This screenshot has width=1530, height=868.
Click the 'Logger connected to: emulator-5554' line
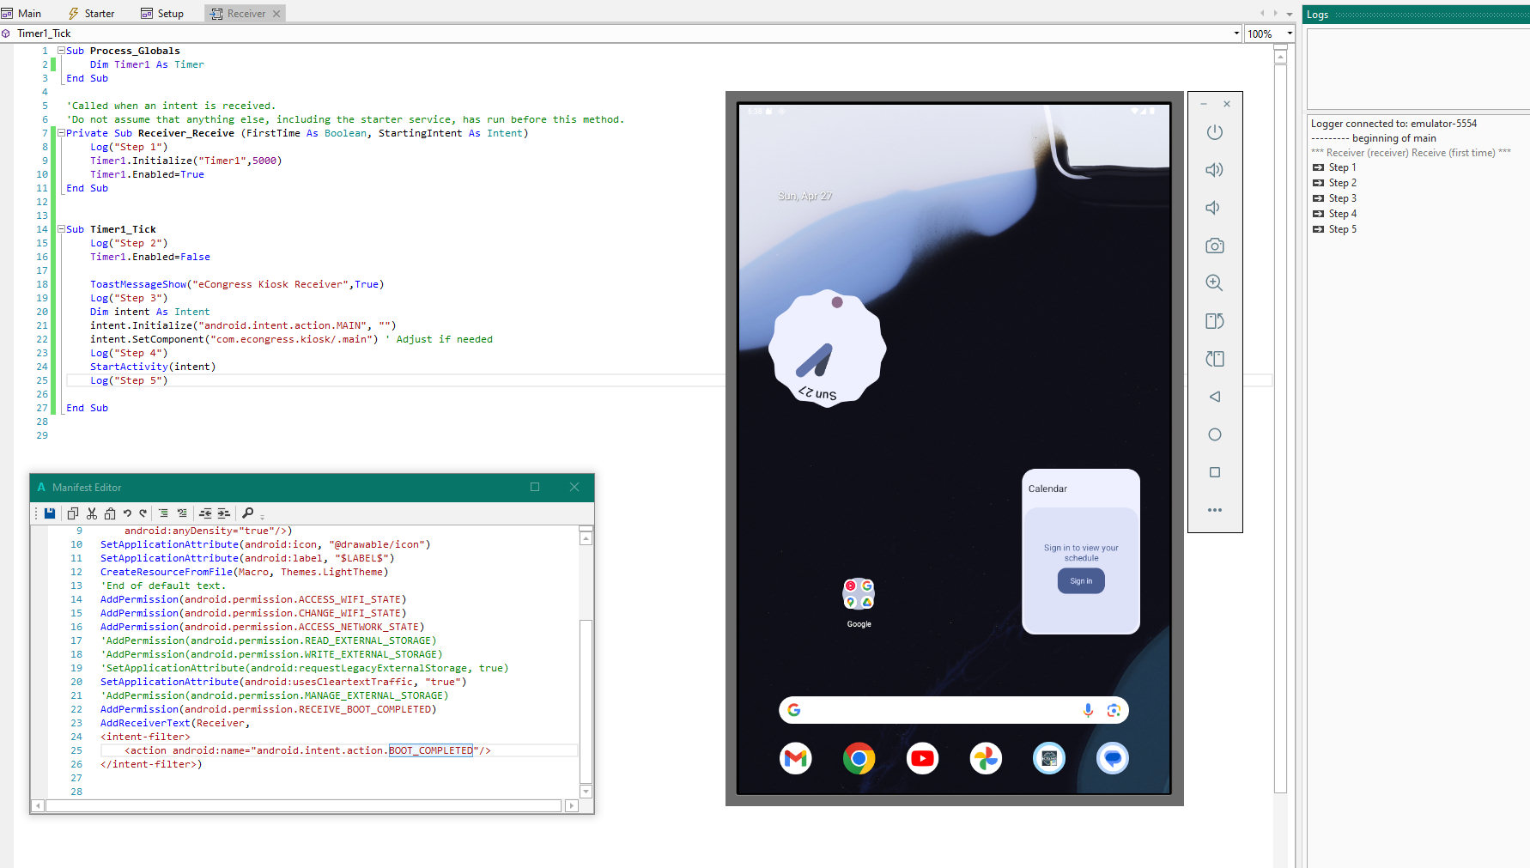[1393, 124]
